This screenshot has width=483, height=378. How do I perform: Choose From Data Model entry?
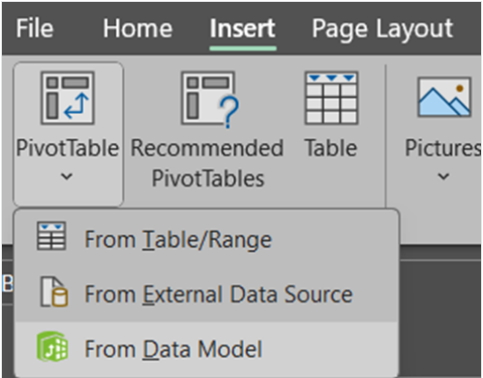206,348
